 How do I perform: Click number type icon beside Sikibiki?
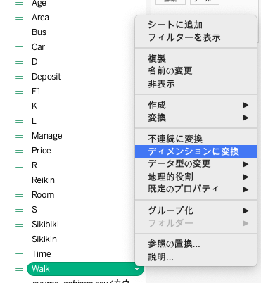[19, 225]
